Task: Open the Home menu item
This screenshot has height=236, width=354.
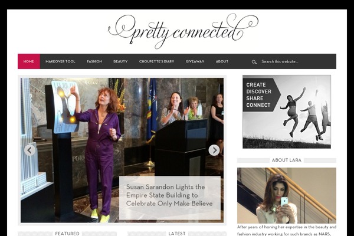Action: coord(29,61)
